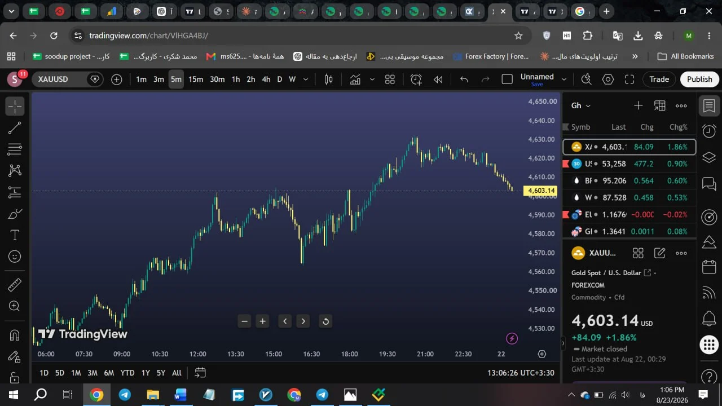Open the Forex Factory bookmark

click(490, 56)
